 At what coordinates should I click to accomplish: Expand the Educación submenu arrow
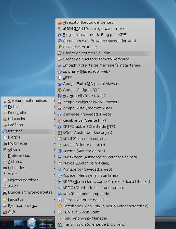[x=54, y=119]
